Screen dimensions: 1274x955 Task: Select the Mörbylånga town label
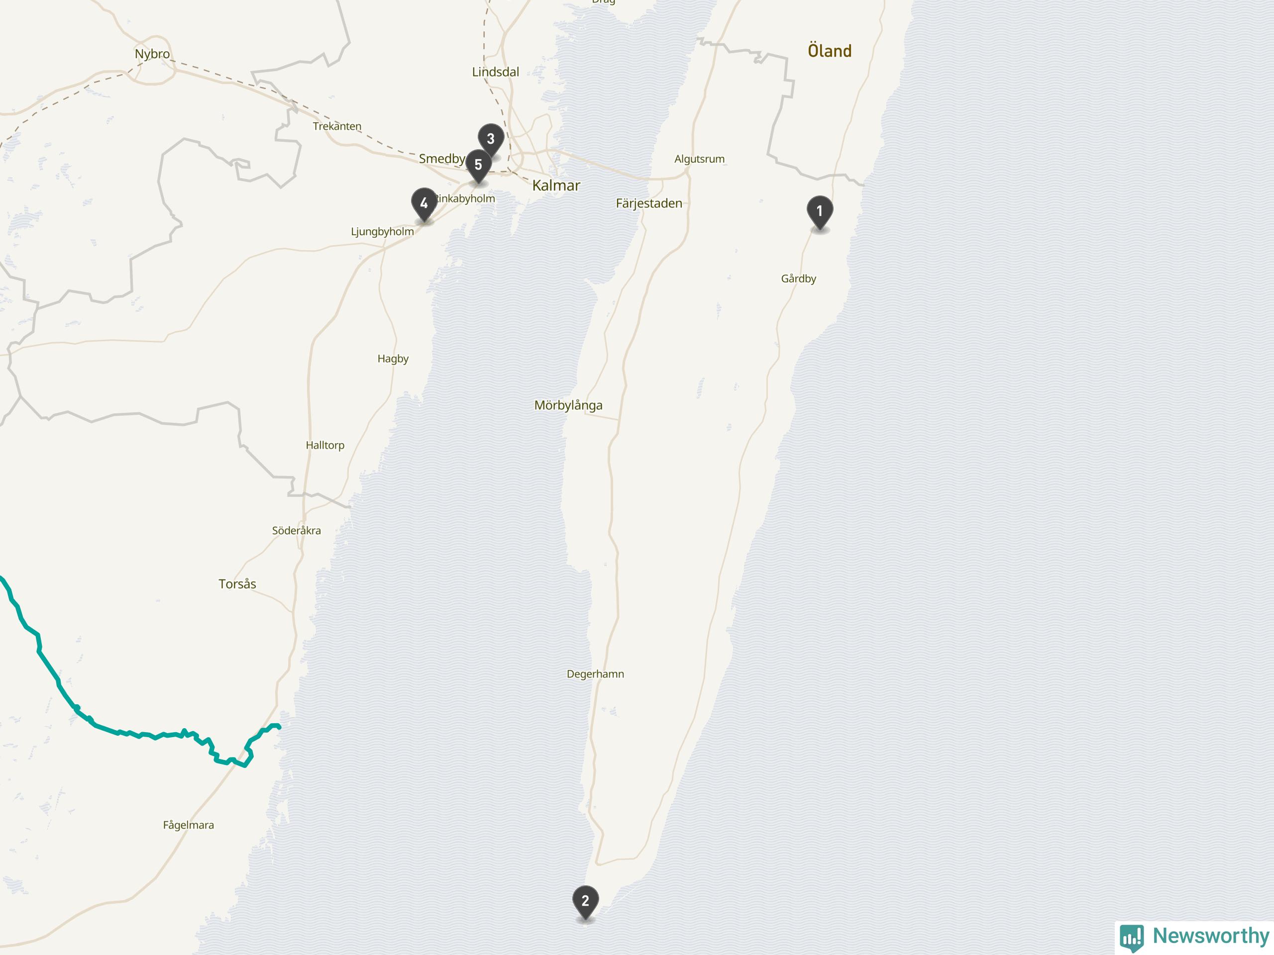pyautogui.click(x=568, y=405)
